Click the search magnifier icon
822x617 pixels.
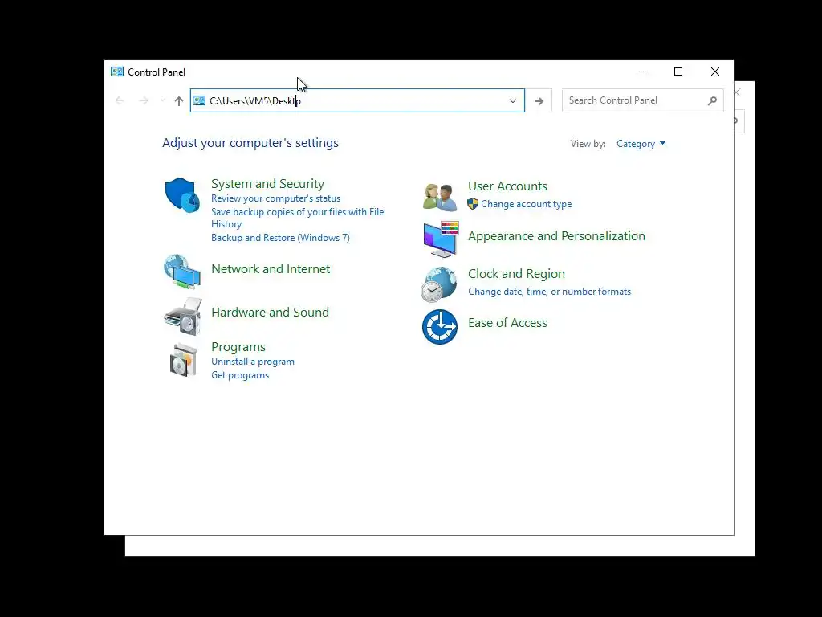click(x=712, y=100)
